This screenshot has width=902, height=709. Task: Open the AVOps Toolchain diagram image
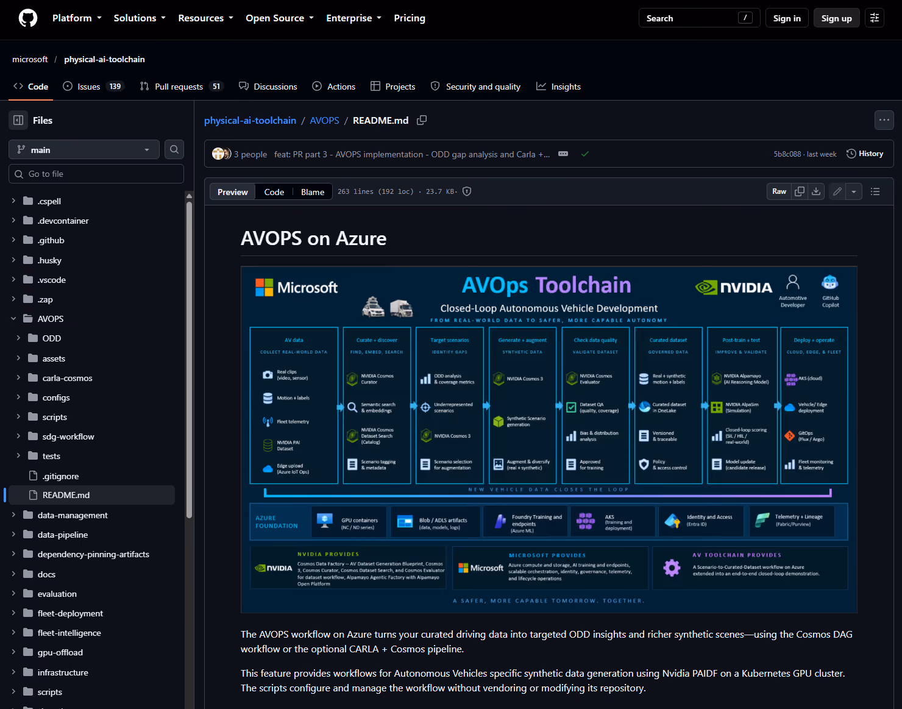[549, 440]
